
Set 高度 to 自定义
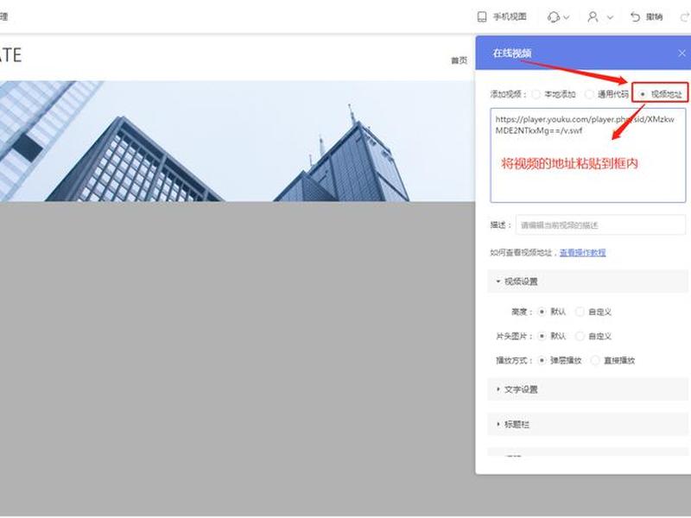tap(580, 312)
